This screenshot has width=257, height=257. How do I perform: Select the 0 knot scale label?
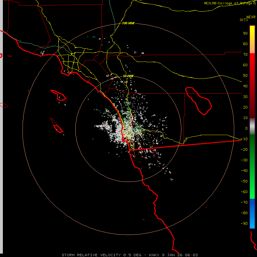(x=246, y=128)
